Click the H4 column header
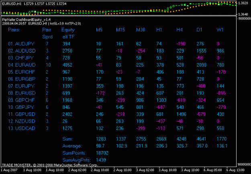Image resolution: width=251 pixels, height=174 pixels. (x=180, y=30)
